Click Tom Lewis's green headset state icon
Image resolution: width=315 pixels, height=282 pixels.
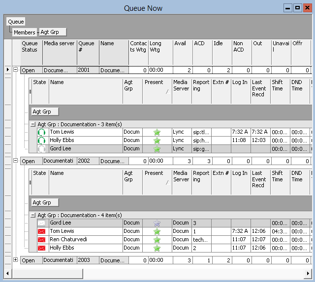click(x=42, y=132)
